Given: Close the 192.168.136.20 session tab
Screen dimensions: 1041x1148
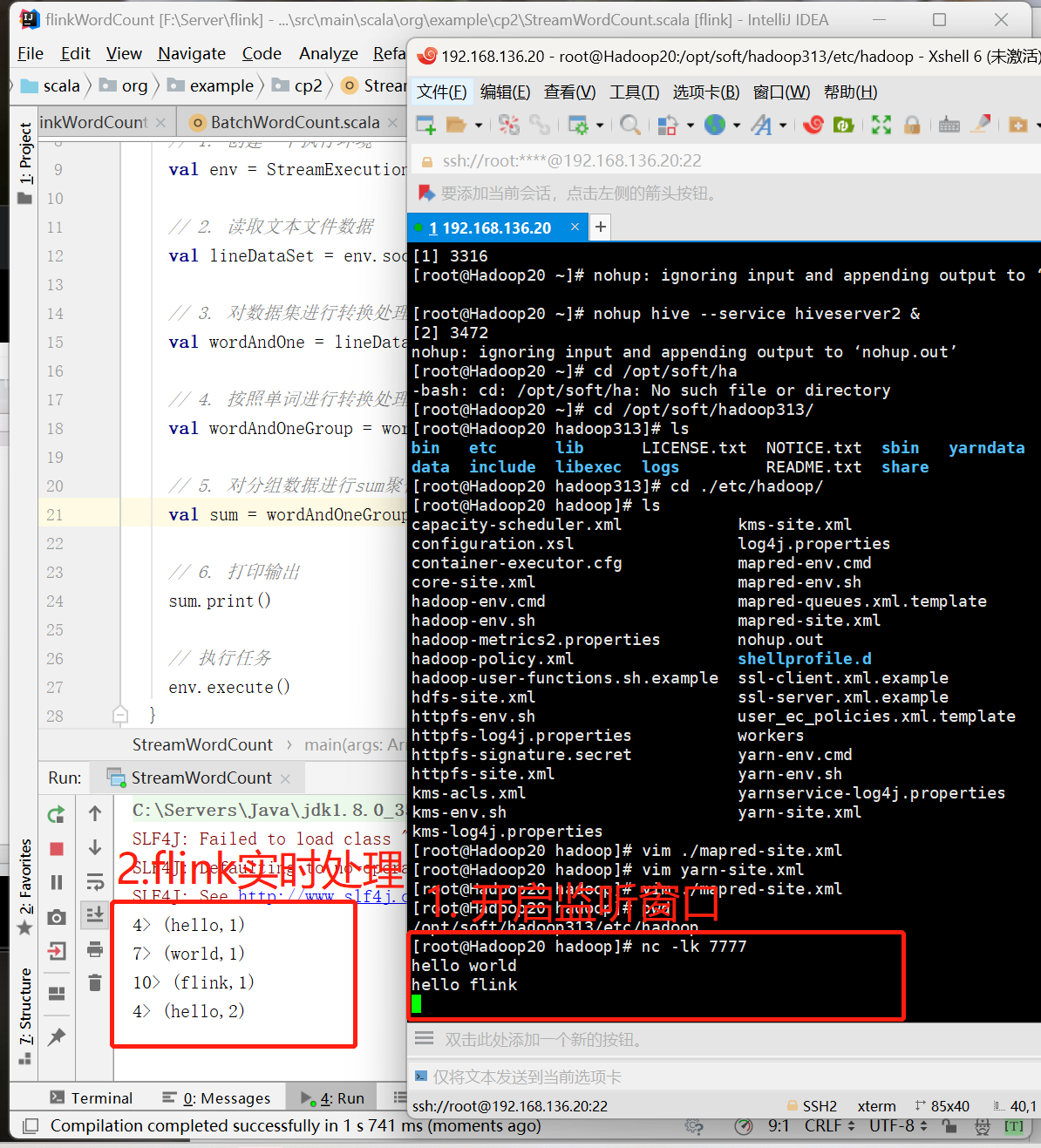Looking at the screenshot, I should point(575,227).
